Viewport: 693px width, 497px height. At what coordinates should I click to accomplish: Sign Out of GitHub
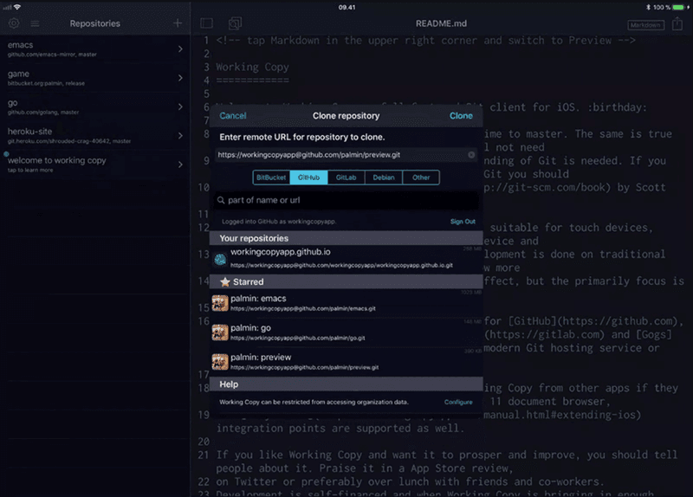463,222
